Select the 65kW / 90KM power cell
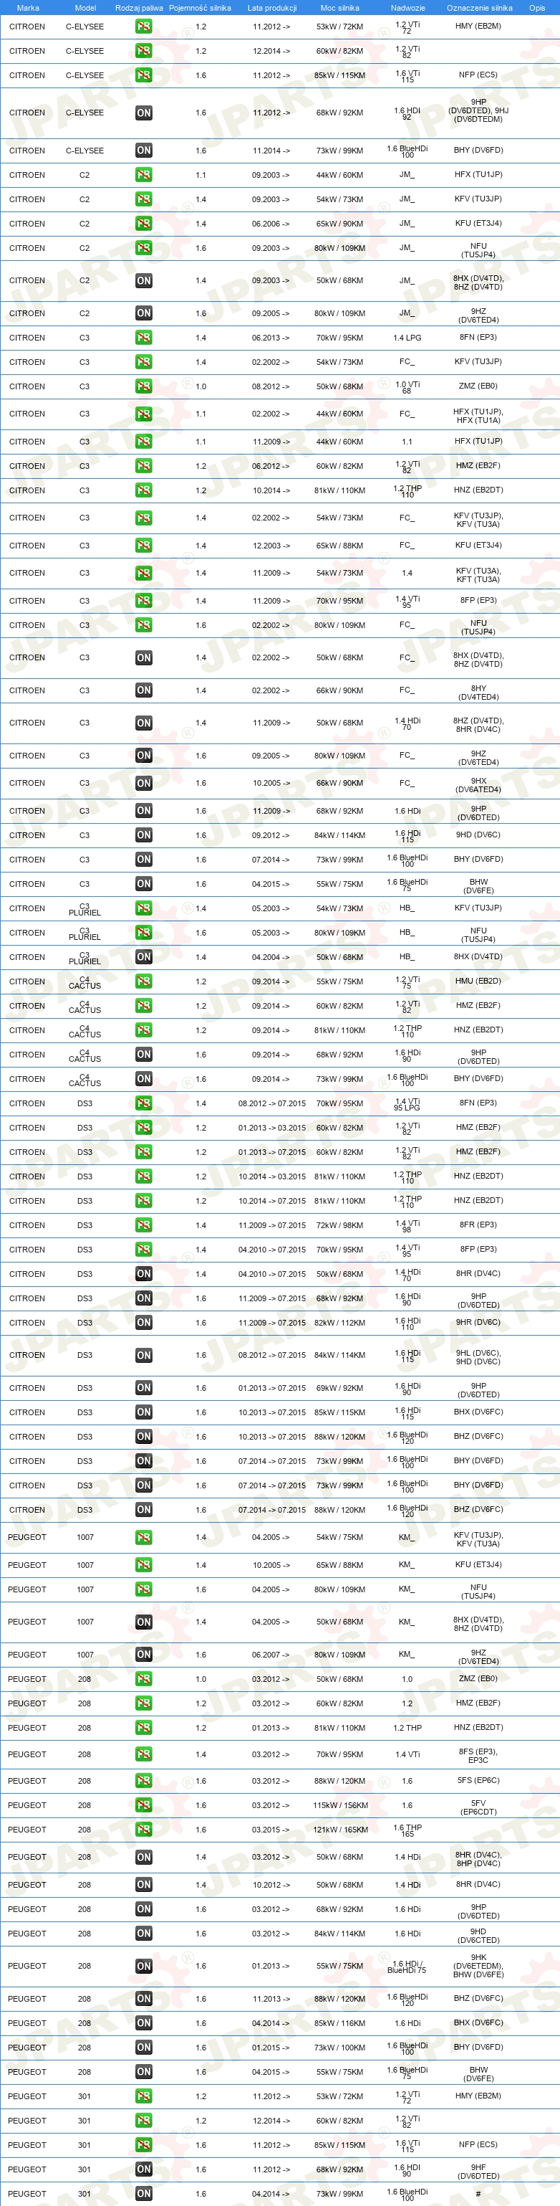Screen dimensions: 560x2206 tap(340, 224)
